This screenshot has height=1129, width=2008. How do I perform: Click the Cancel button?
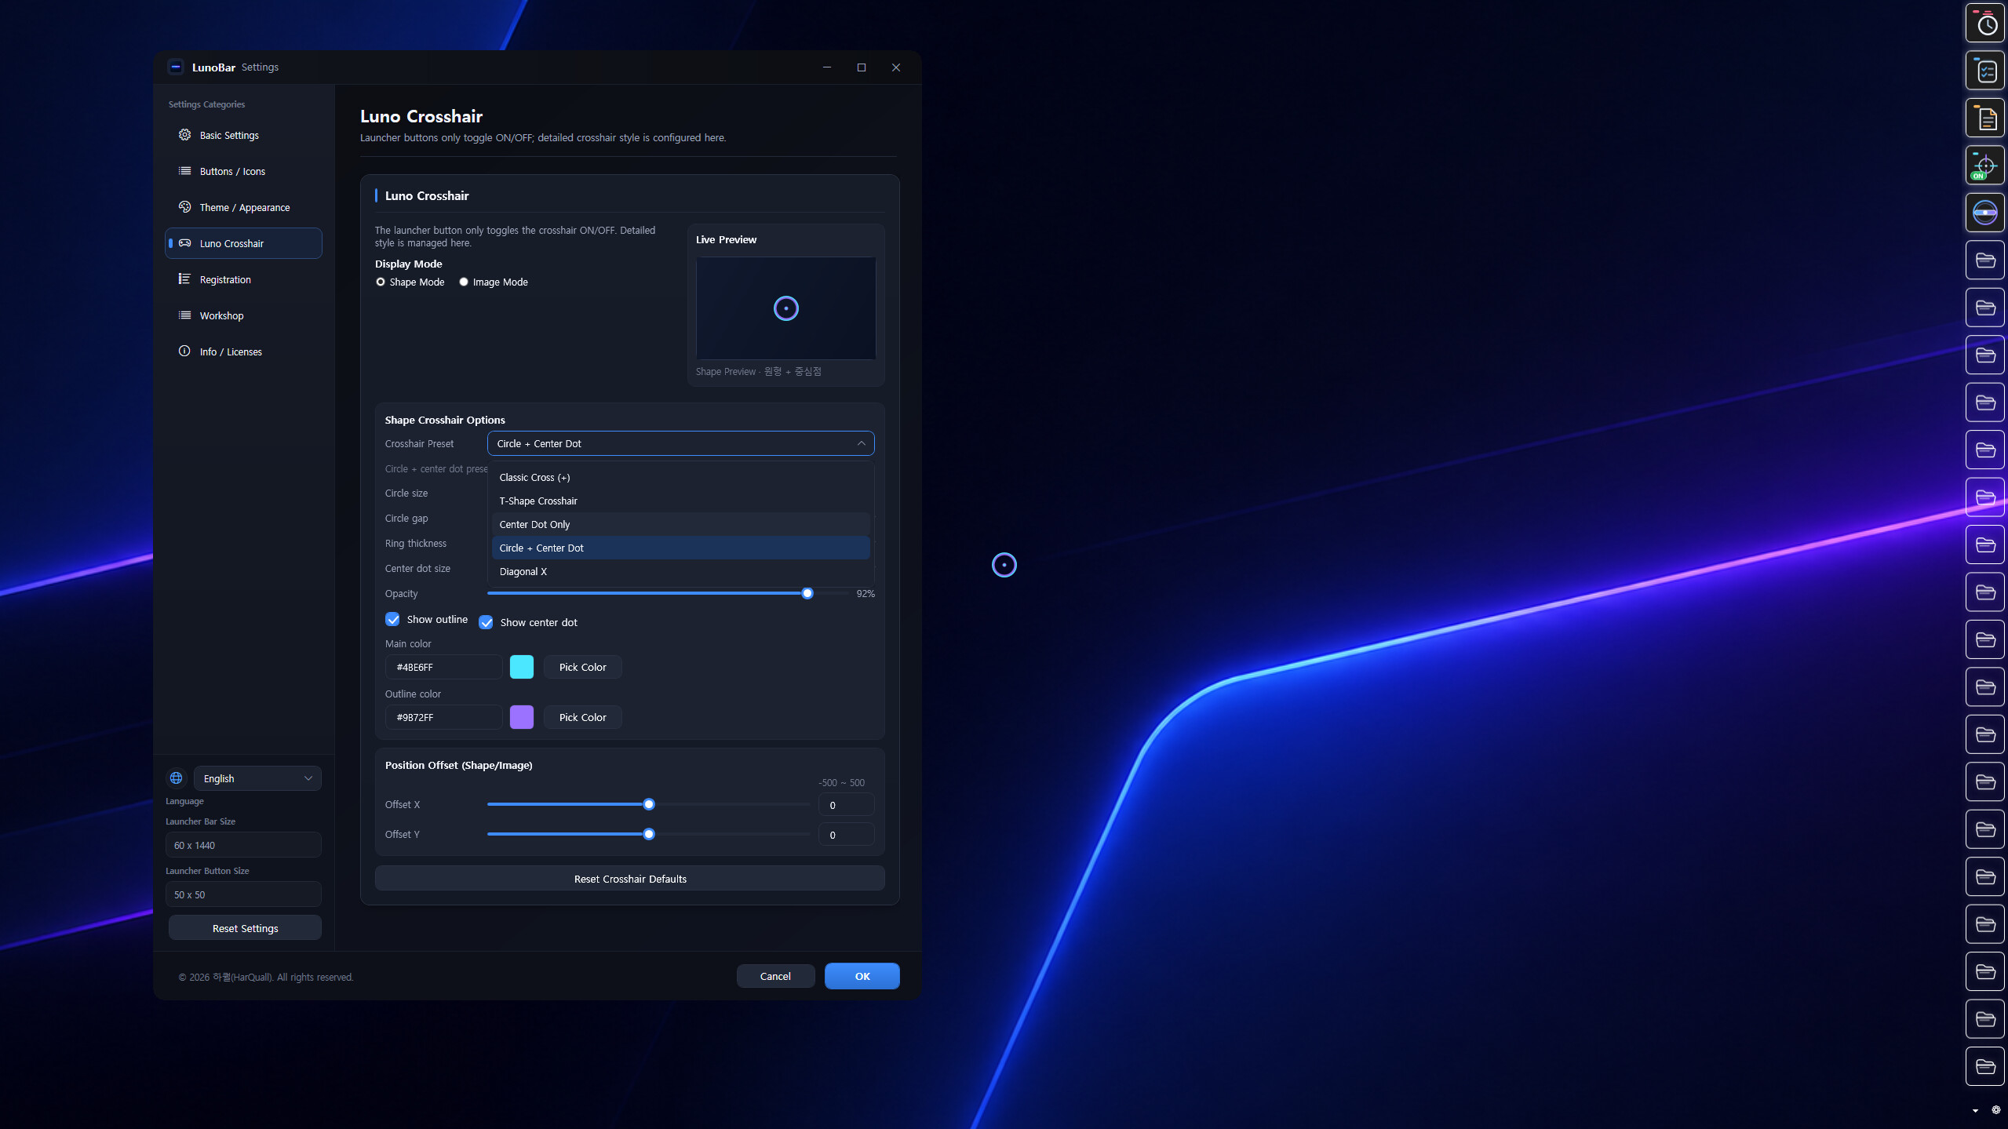(x=775, y=977)
